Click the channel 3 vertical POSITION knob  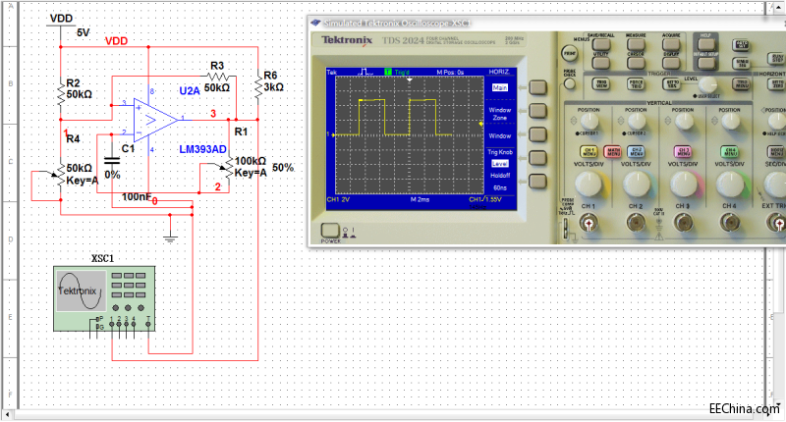[x=683, y=121]
